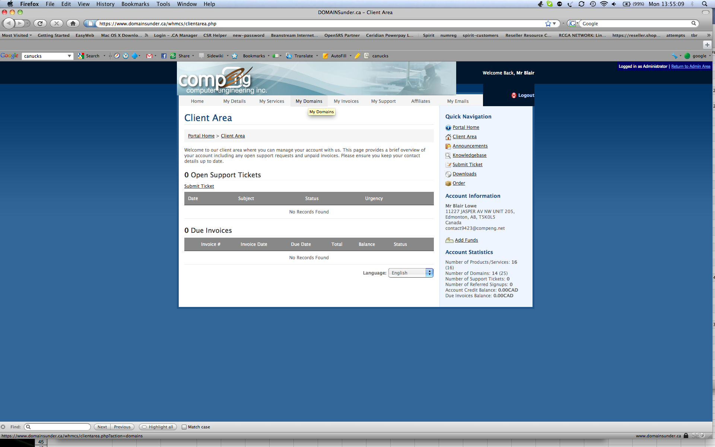This screenshot has width=715, height=447.
Task: Close the Find bar with X icon
Action: (x=3, y=427)
